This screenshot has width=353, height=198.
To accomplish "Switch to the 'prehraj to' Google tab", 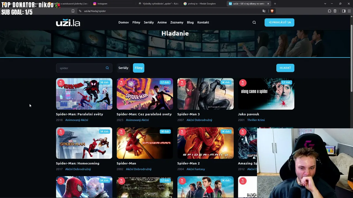I will [204, 4].
